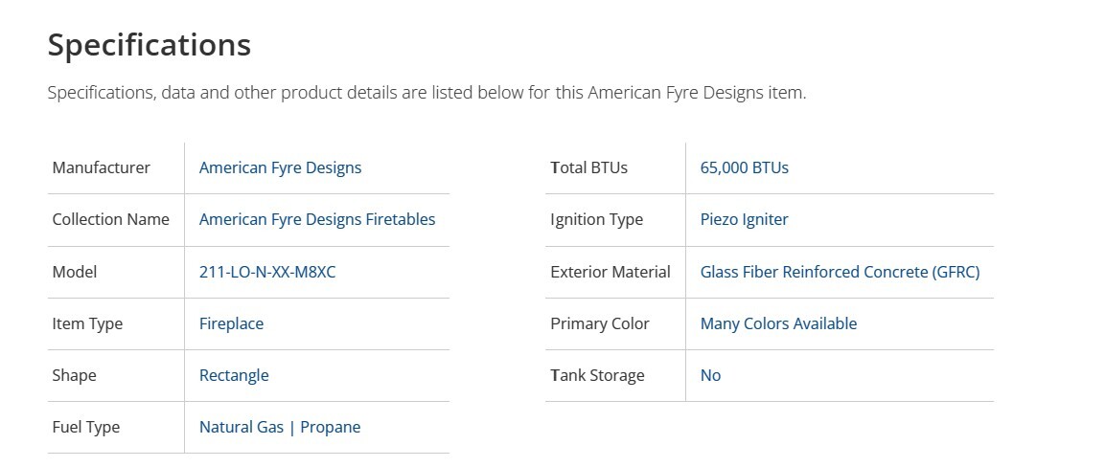This screenshot has height=467, width=1106.
Task: Select the Many Colors Available link
Action: point(778,323)
